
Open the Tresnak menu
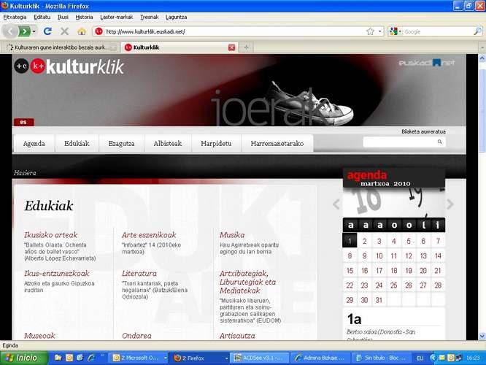[x=150, y=17]
